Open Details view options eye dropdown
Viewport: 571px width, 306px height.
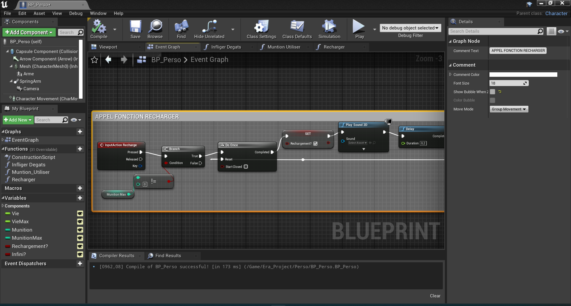(x=563, y=31)
